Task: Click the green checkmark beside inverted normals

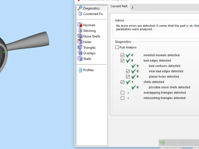Action: click(128, 55)
